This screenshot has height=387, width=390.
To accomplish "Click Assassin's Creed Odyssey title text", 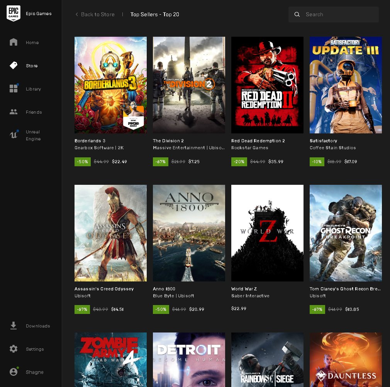I will coord(104,289).
